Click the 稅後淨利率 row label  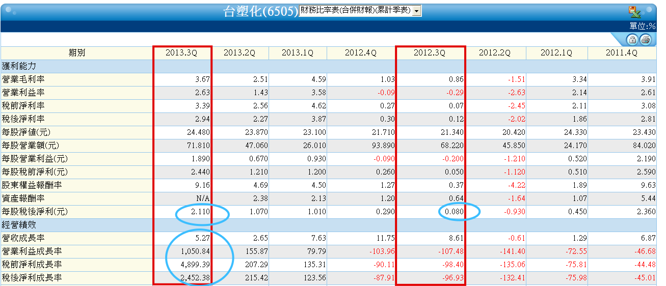coord(23,119)
